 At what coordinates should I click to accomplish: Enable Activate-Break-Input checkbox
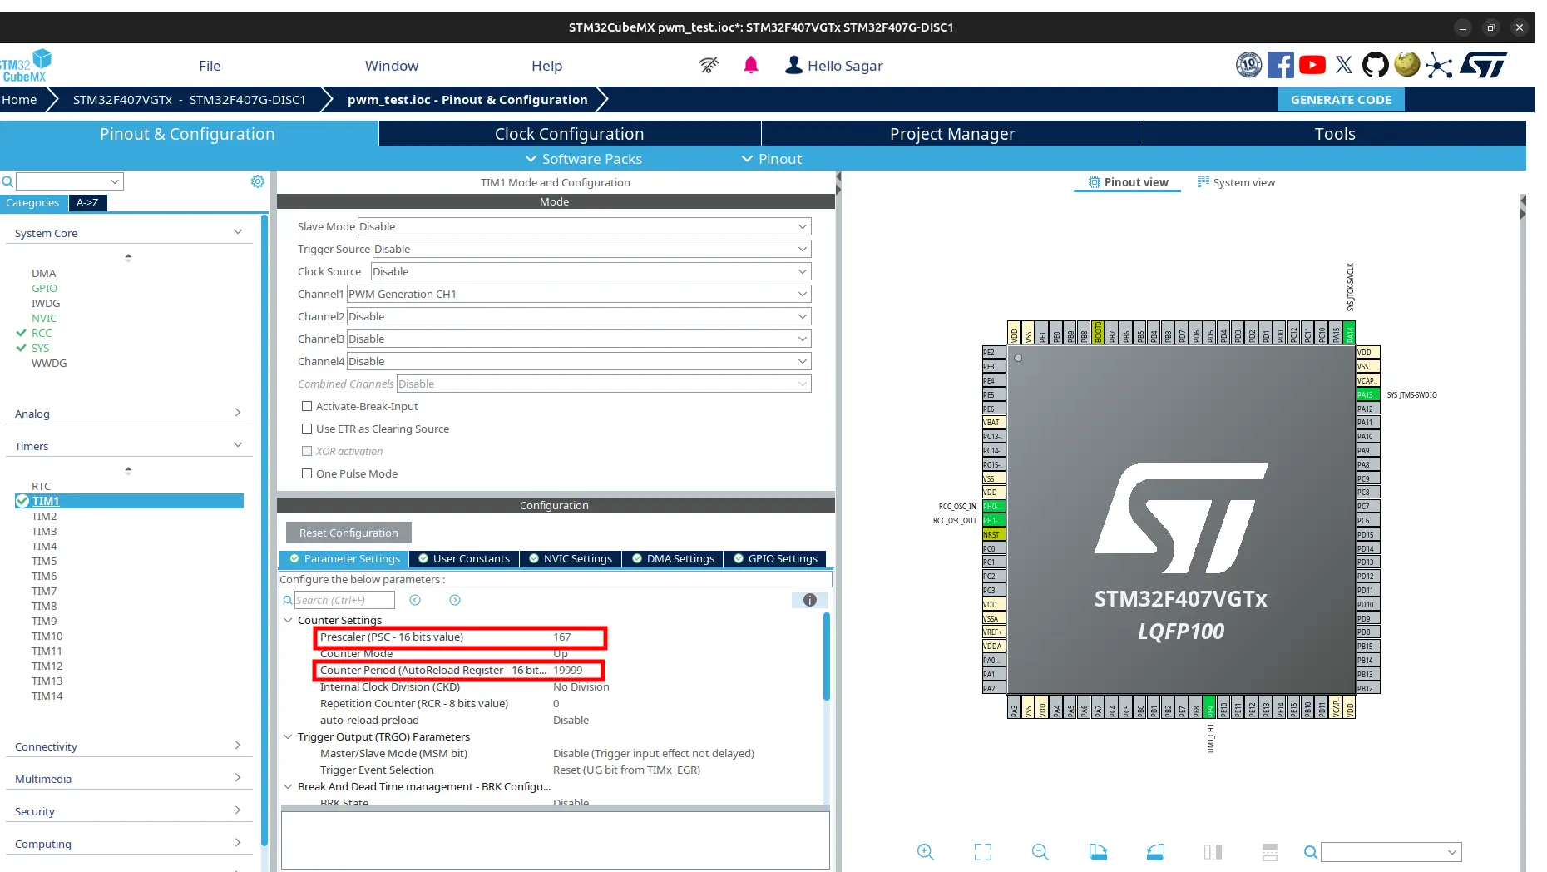pos(307,406)
